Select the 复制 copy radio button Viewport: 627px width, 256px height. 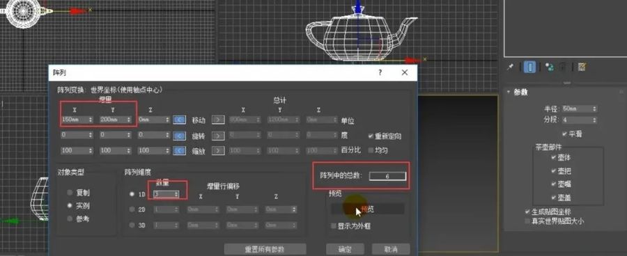70,193
